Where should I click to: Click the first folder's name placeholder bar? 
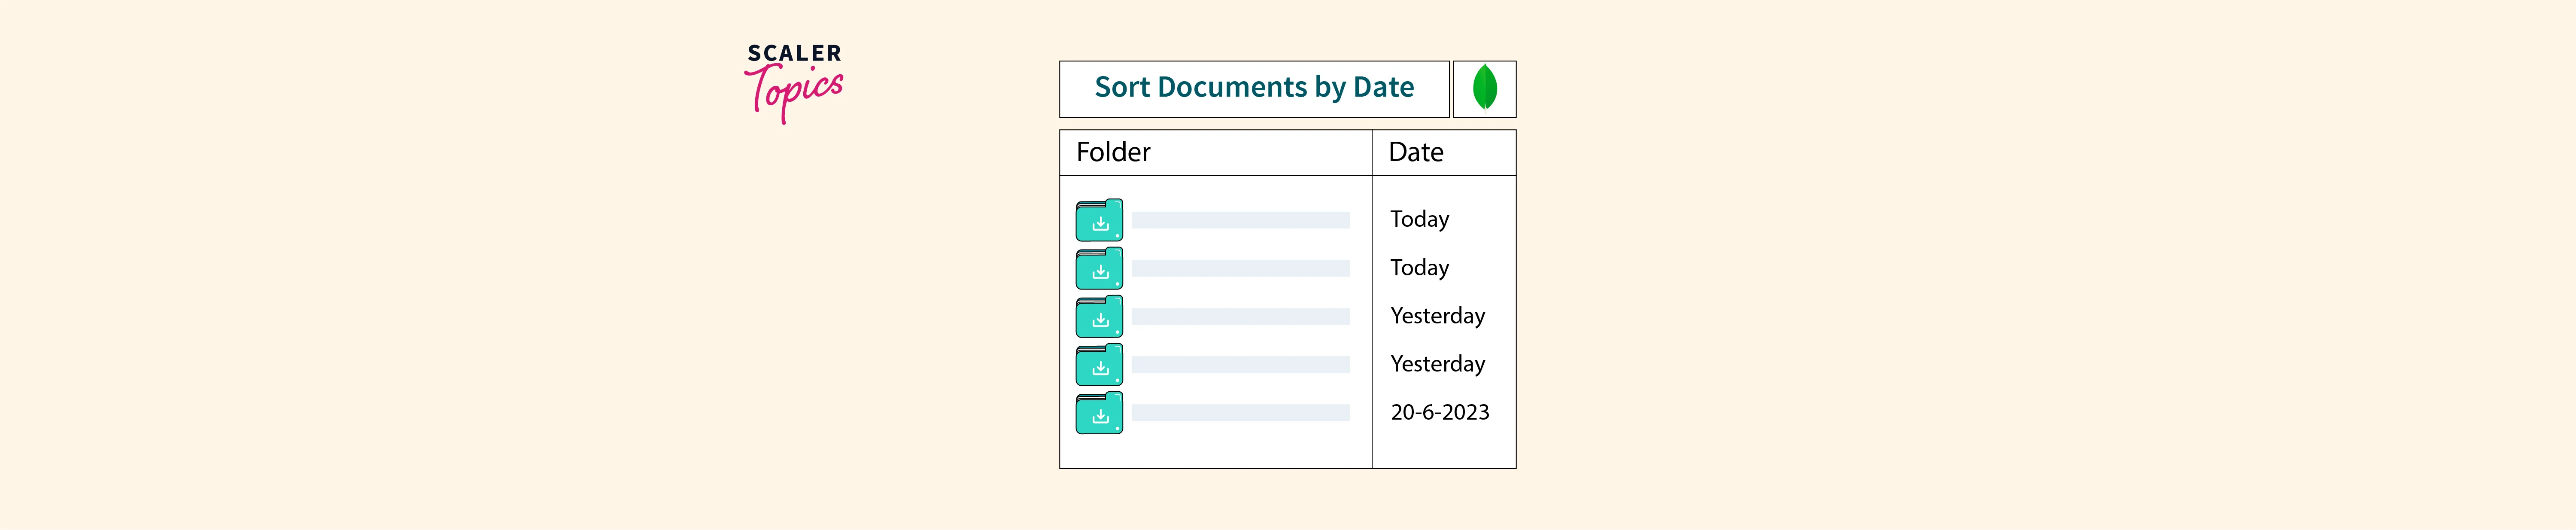pos(1240,220)
